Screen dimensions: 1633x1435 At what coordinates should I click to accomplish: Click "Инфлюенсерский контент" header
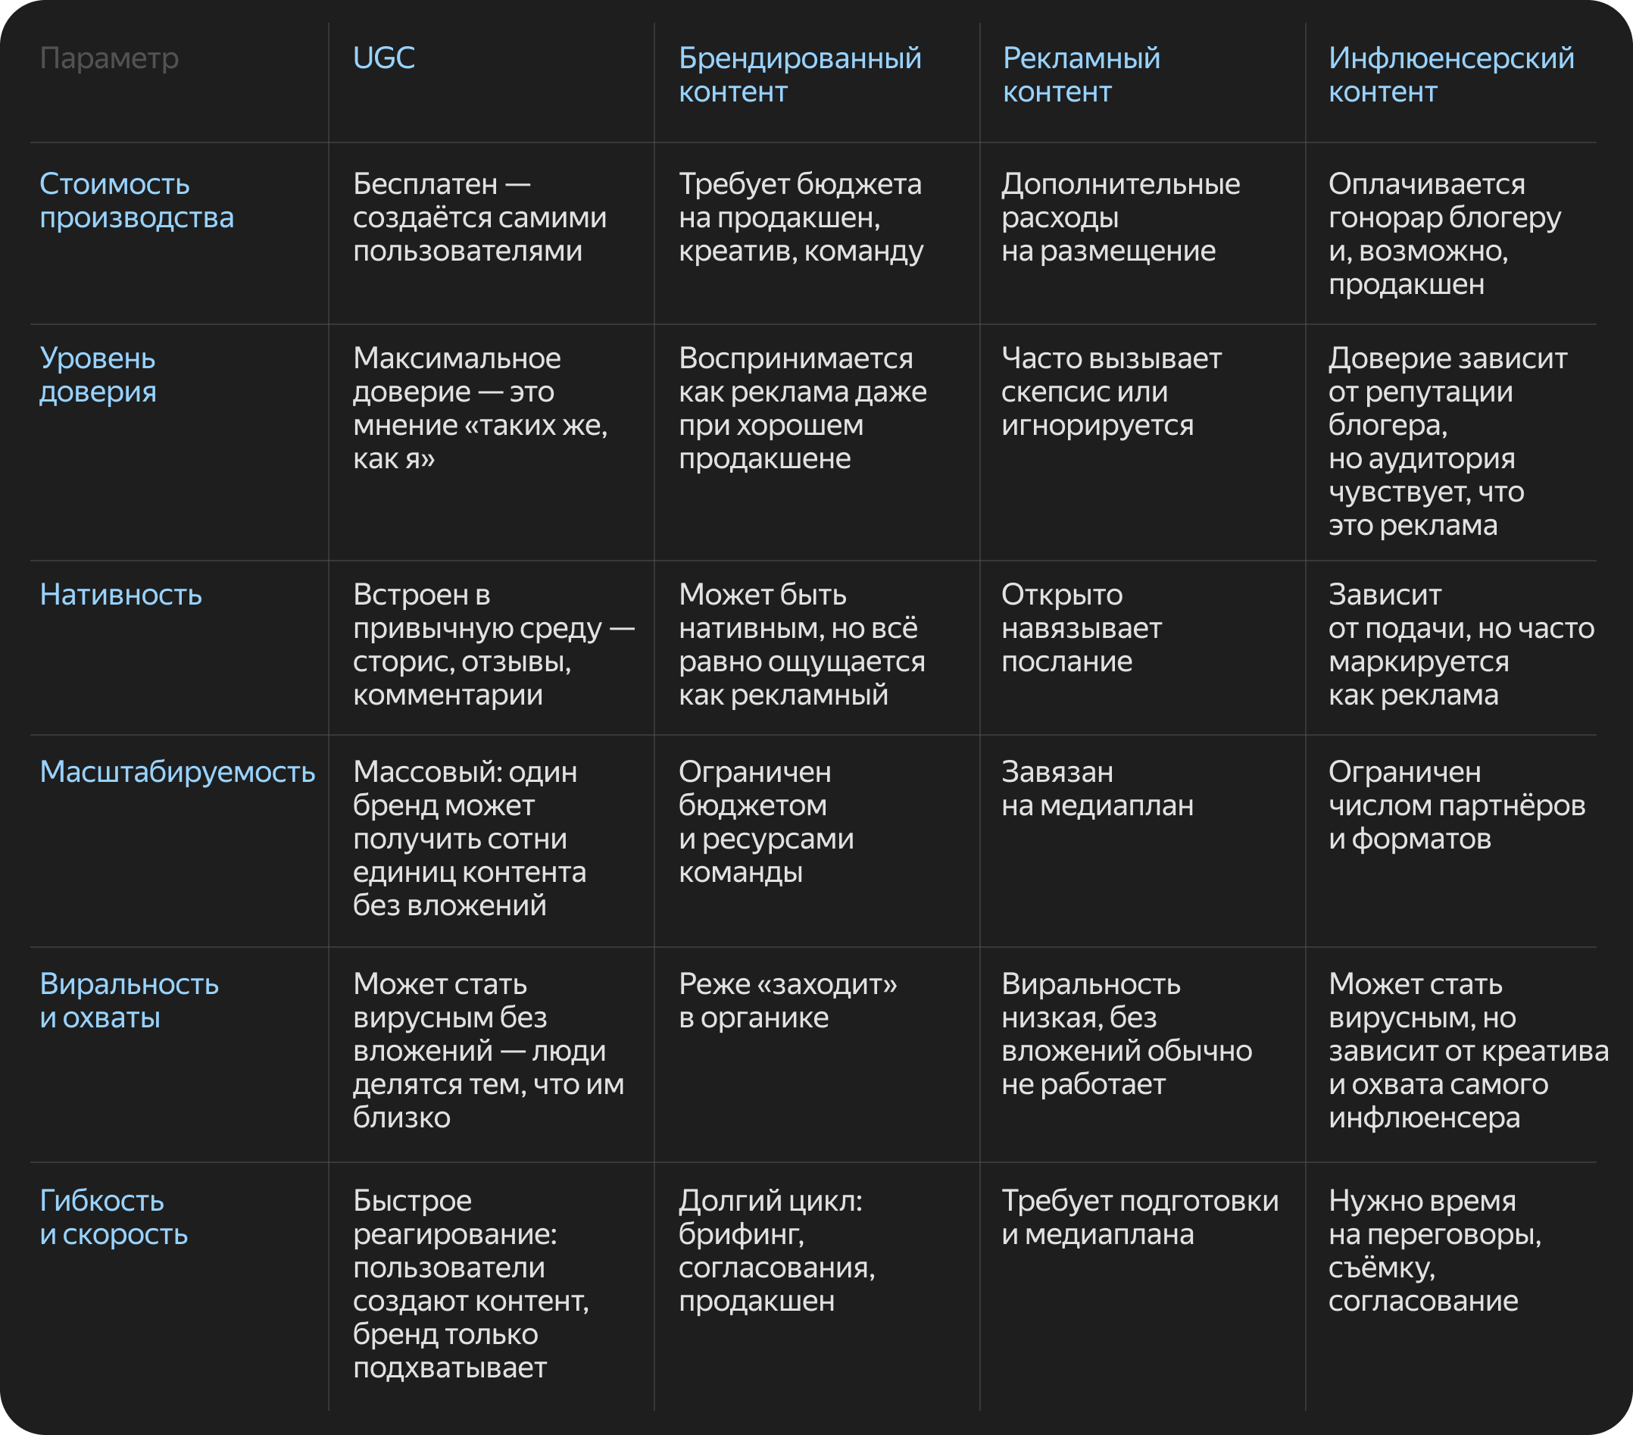click(1451, 74)
